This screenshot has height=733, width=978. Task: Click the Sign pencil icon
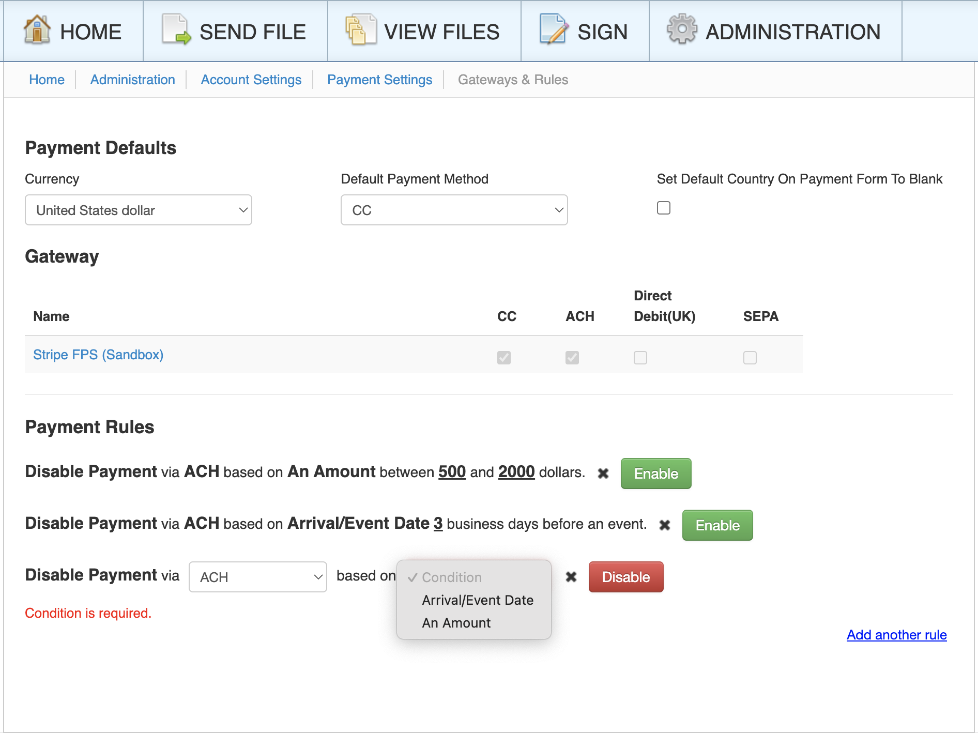[554, 30]
